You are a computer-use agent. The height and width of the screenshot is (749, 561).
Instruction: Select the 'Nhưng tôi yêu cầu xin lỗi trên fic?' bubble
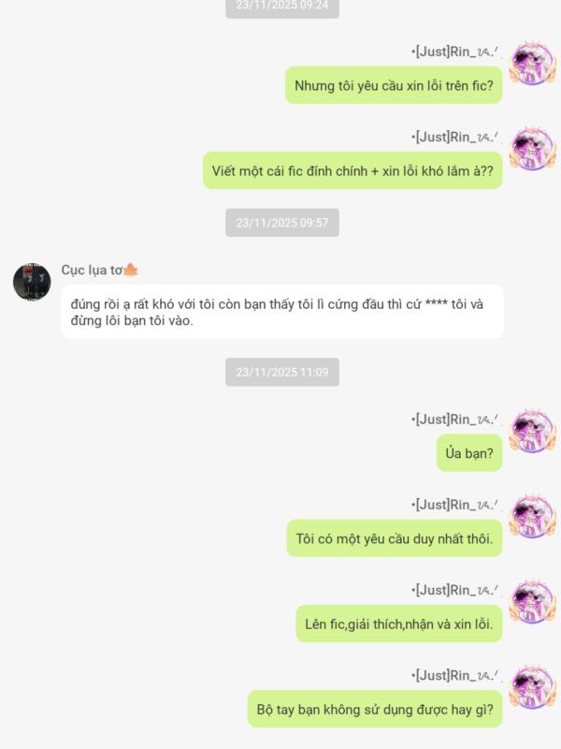coord(394,85)
